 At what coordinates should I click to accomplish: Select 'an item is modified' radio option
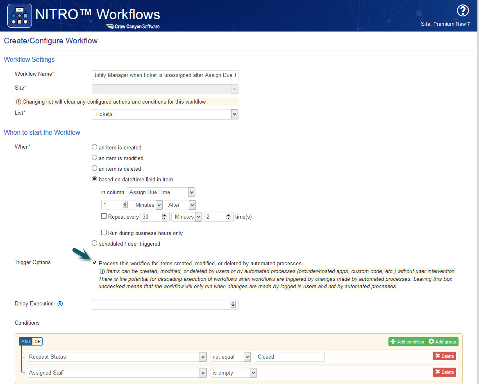[94, 158]
